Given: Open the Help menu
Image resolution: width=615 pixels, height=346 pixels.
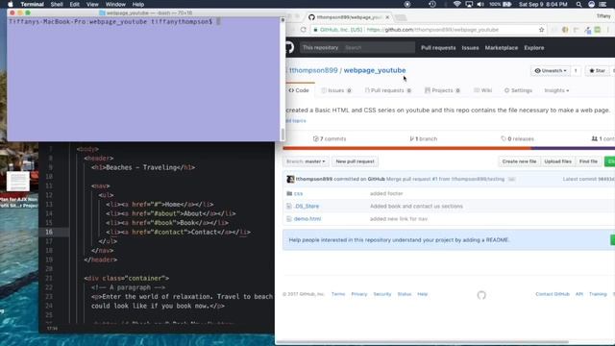Looking at the screenshot, I should 138,4.
